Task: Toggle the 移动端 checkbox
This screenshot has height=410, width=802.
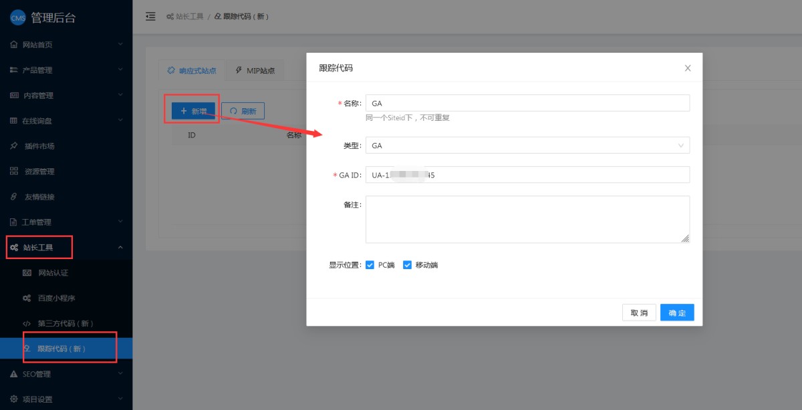Action: (x=407, y=265)
